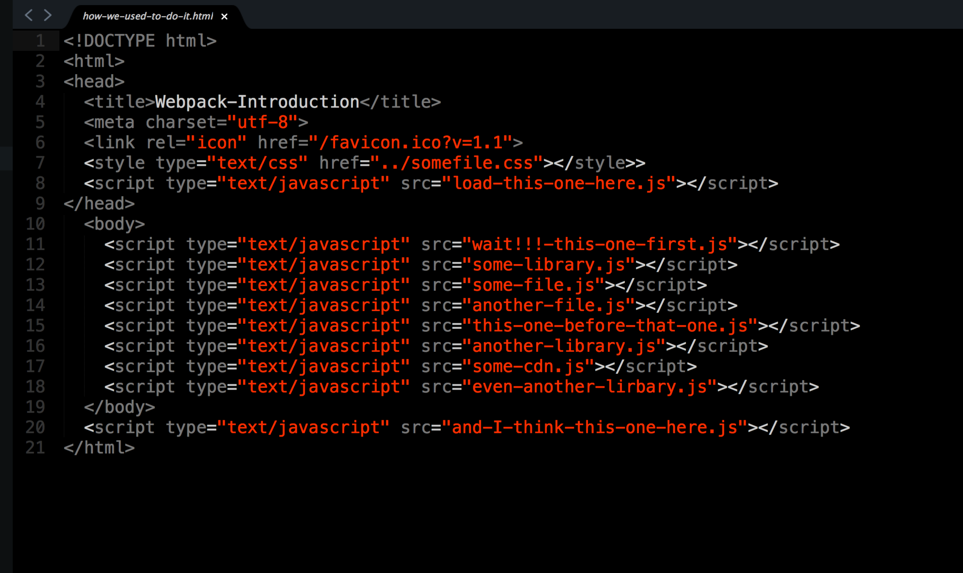Click "this-one-before-that-one.js" source string
The image size is (963, 573).
tap(610, 326)
